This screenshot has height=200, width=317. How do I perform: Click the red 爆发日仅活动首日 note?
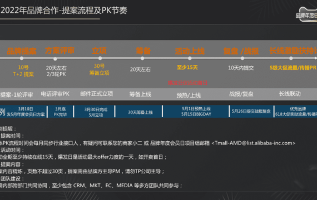[188, 83]
